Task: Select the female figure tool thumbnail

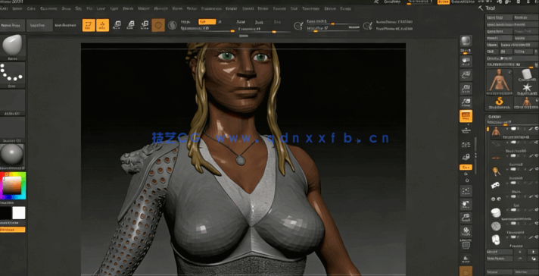Action: tap(499, 82)
